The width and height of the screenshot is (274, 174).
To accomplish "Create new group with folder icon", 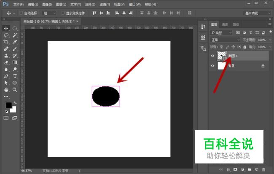I will pos(250,169).
